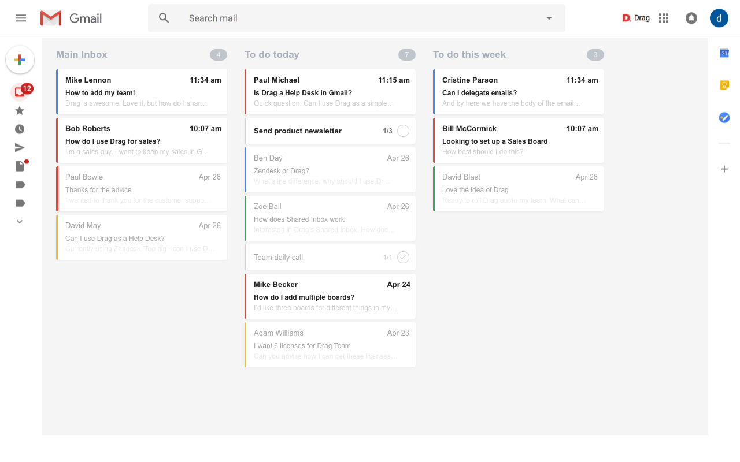
Task: Get add-ons with the plus icon
Action: click(x=724, y=169)
